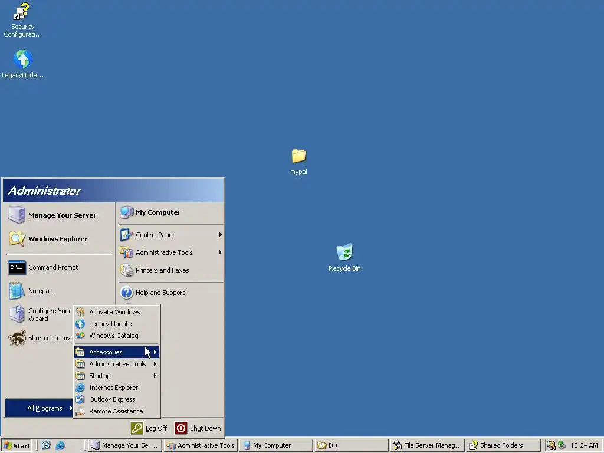The height and width of the screenshot is (453, 604).
Task: Click the Internet Explorer icon in programs list
Action: (x=80, y=388)
